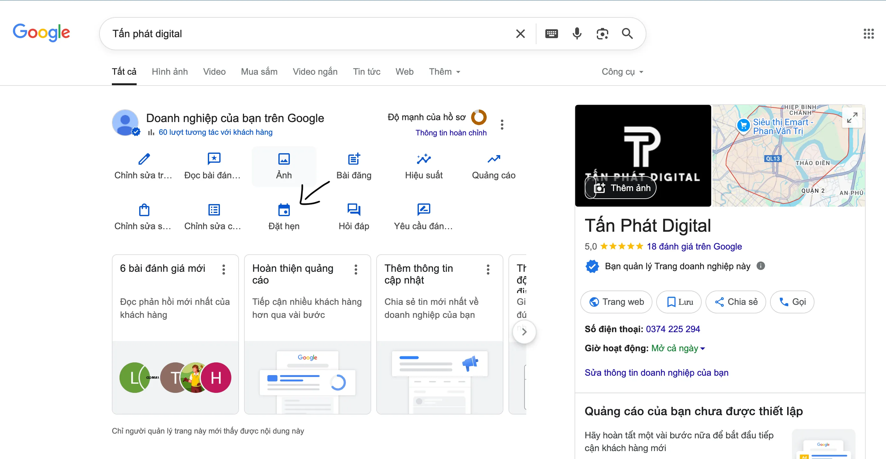
Task: Open the Ảnh photos manager icon
Action: point(284,159)
